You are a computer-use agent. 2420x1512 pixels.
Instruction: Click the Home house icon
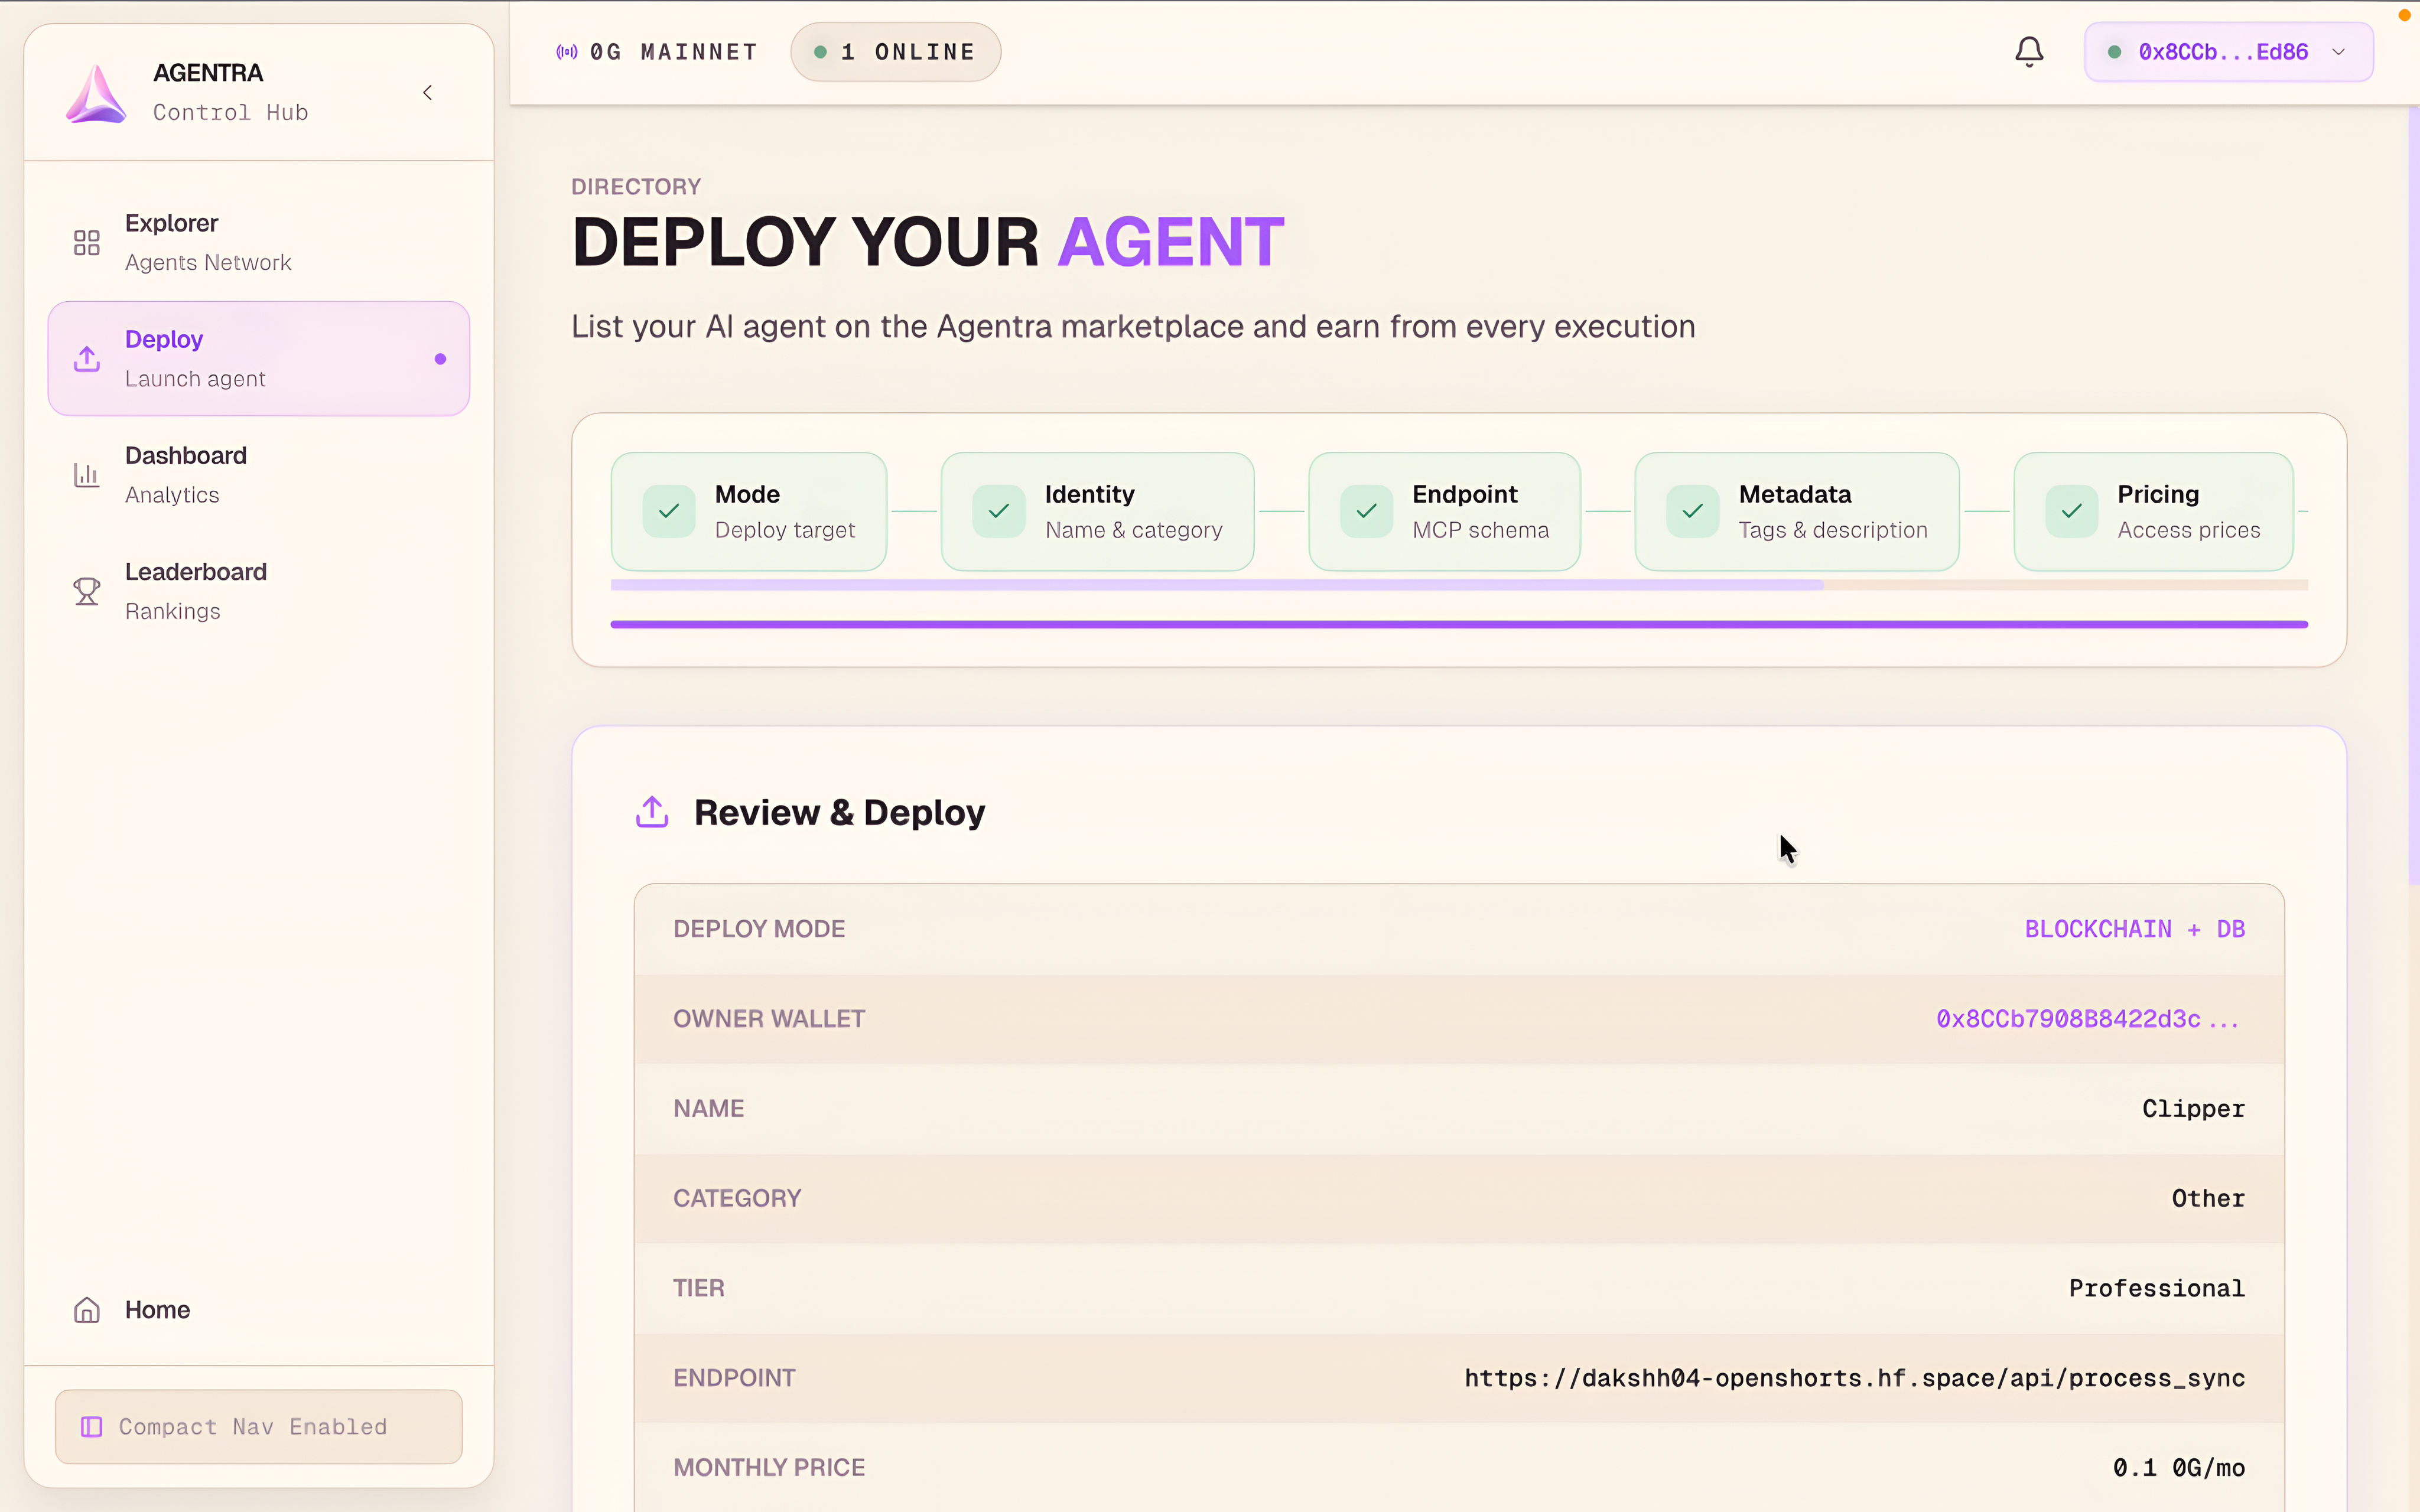(x=87, y=1310)
